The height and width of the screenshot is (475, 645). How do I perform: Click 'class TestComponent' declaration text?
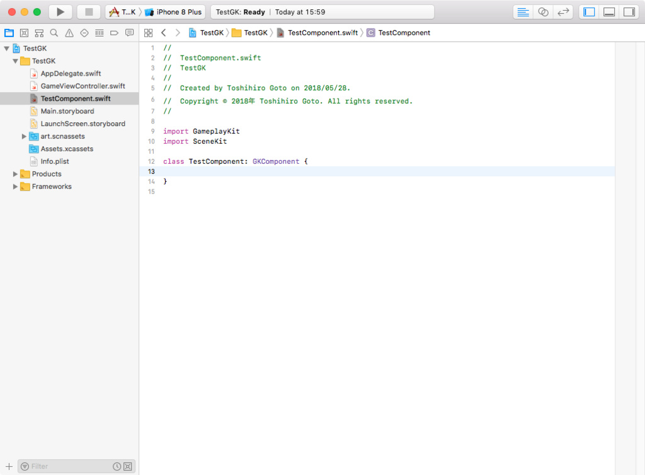[203, 162]
